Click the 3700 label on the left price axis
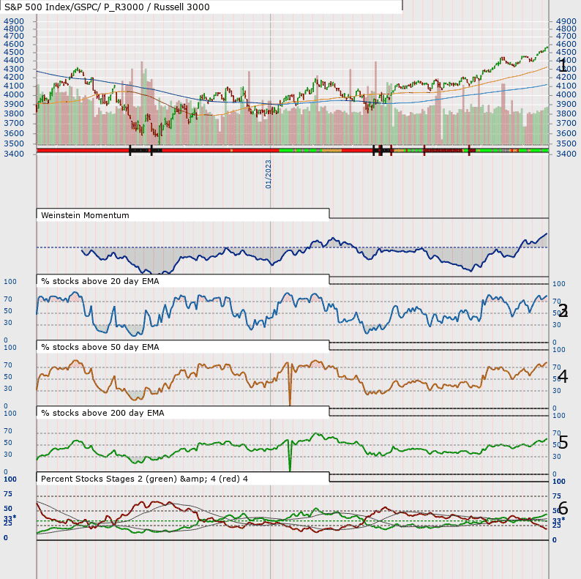Viewport: 581px width, 579px height. pyautogui.click(x=14, y=124)
